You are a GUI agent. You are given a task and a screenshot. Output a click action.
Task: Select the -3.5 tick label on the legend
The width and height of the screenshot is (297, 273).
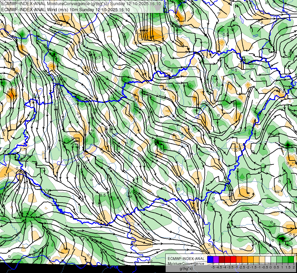230,267
